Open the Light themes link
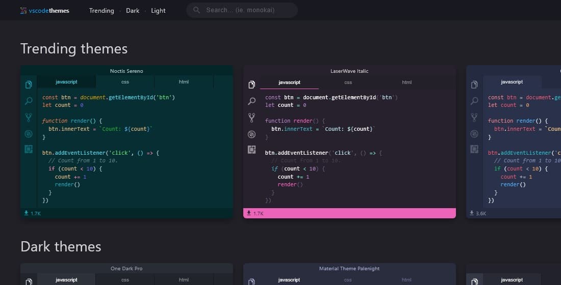The image size is (561, 285). coord(158,11)
